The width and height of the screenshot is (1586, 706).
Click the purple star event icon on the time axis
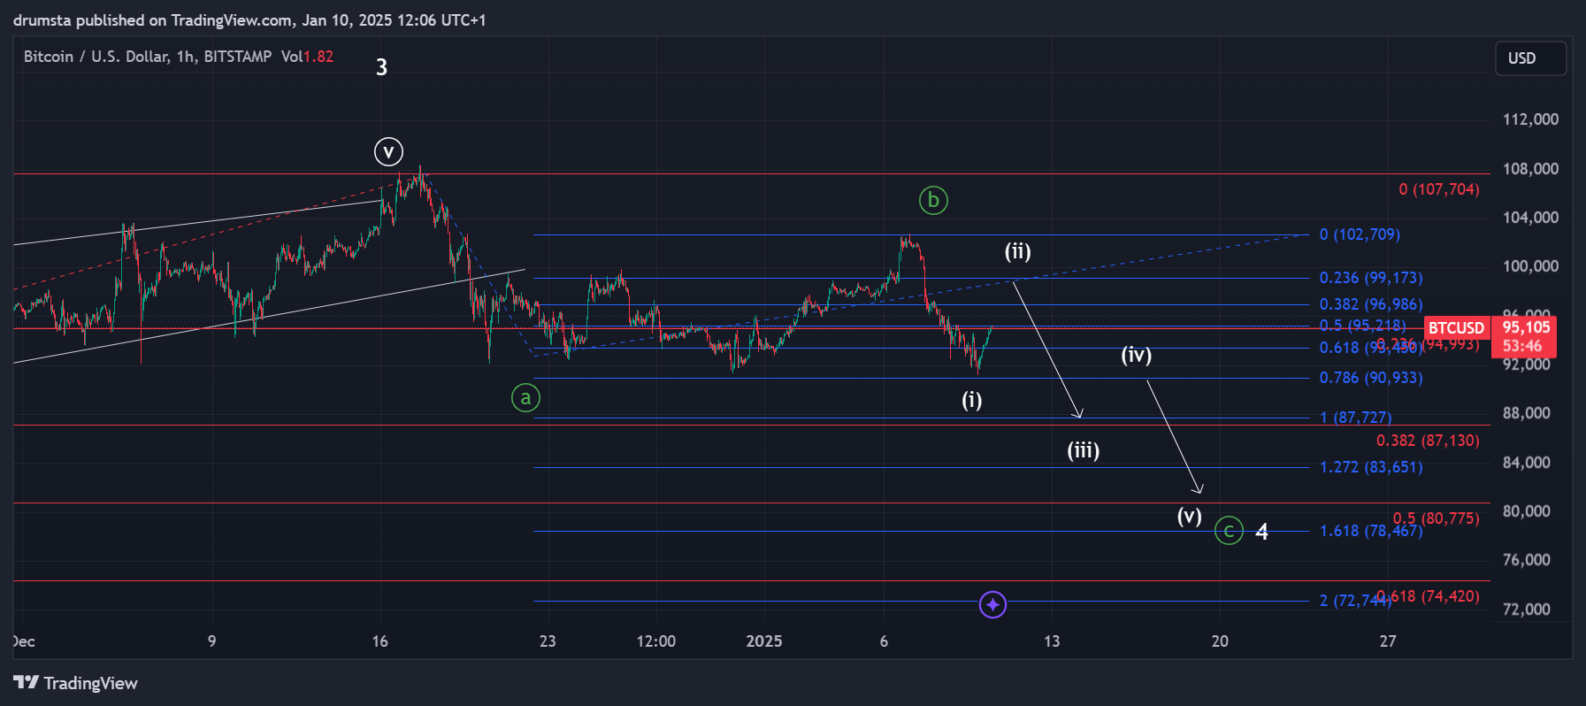tap(992, 604)
